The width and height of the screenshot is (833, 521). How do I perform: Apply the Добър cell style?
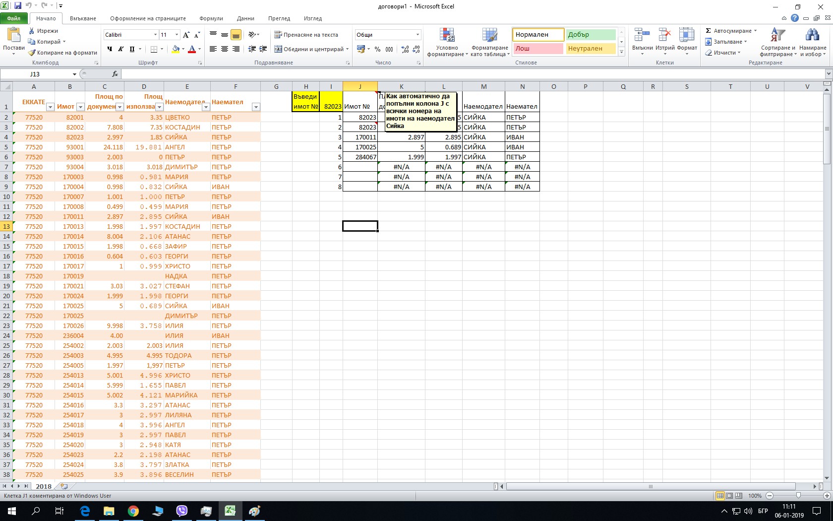pos(590,35)
